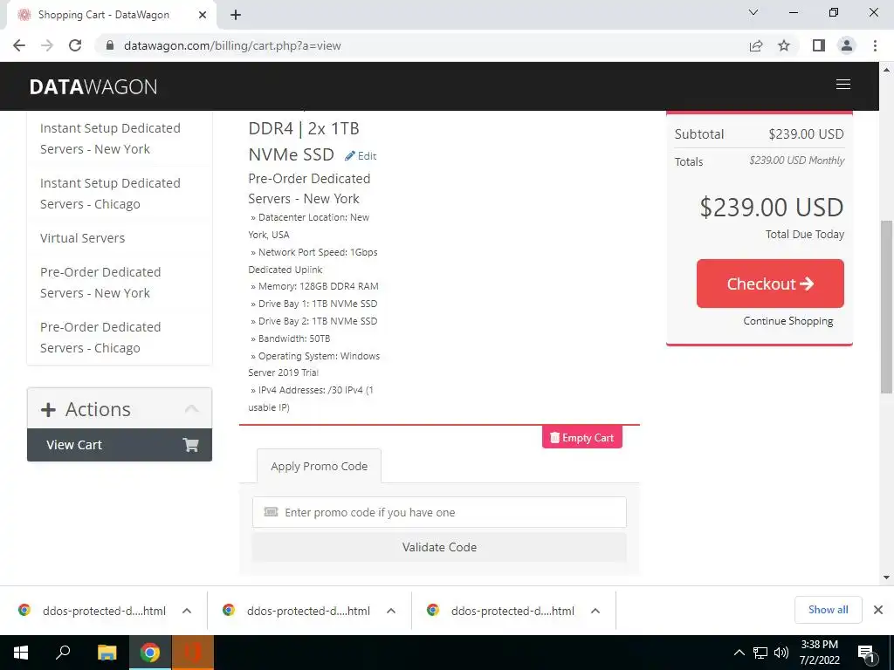Screen dimensions: 894x670
Task: Click the Memory: 128GB DDR4 RAM line
Action: tap(314, 286)
